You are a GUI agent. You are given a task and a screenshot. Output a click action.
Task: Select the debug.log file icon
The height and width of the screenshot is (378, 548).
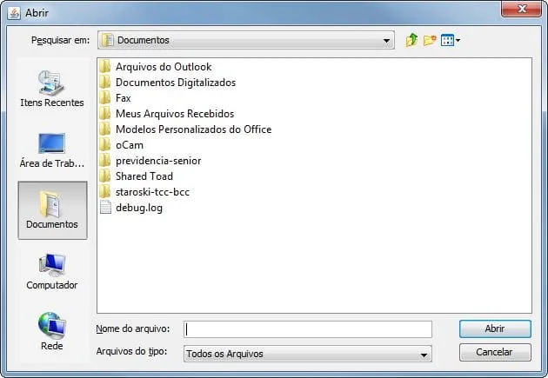pos(105,208)
